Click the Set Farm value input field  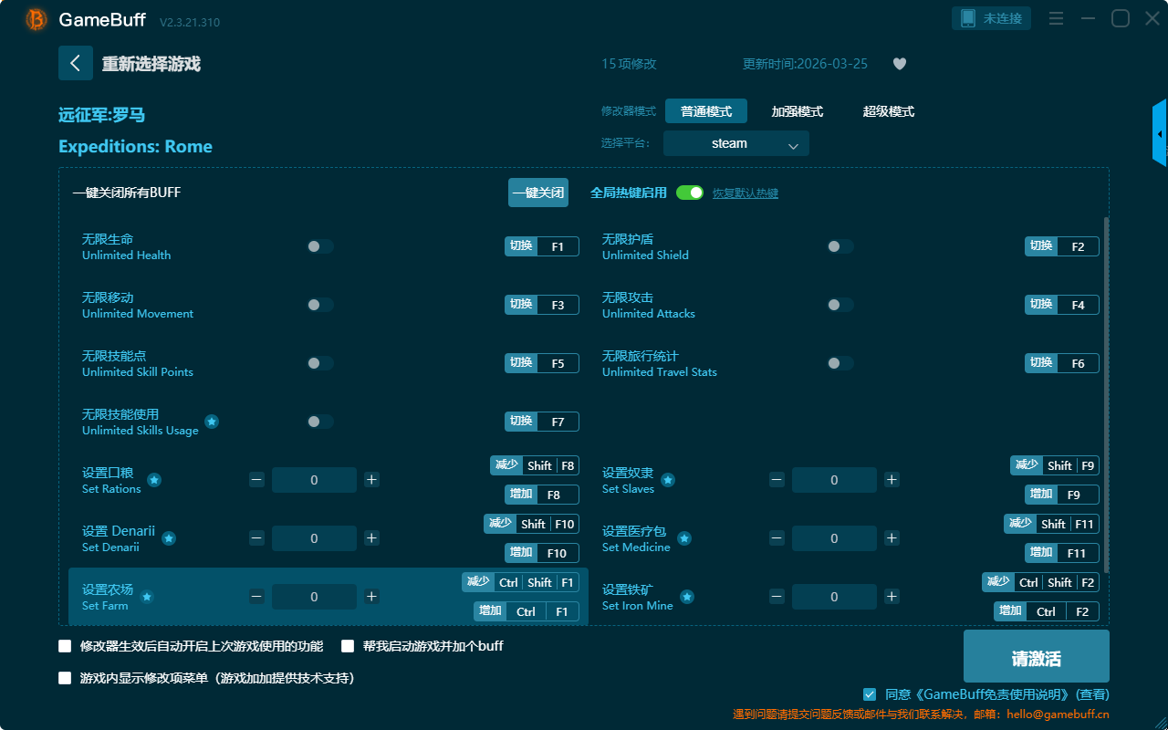314,597
